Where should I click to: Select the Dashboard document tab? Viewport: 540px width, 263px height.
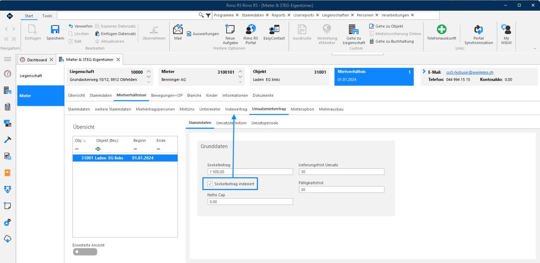click(x=37, y=60)
